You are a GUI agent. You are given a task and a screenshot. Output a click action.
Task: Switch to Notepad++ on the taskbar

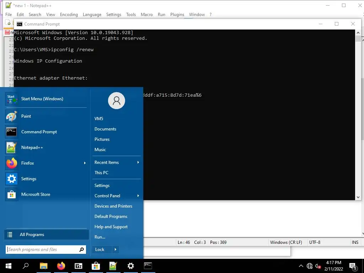pos(113,266)
